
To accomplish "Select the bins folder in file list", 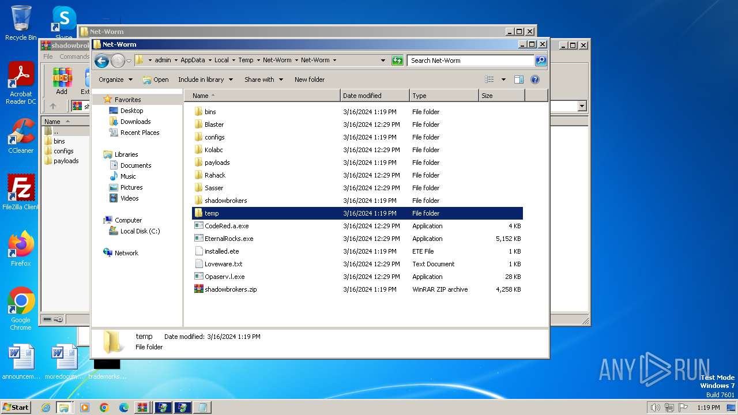I will pos(357,112).
